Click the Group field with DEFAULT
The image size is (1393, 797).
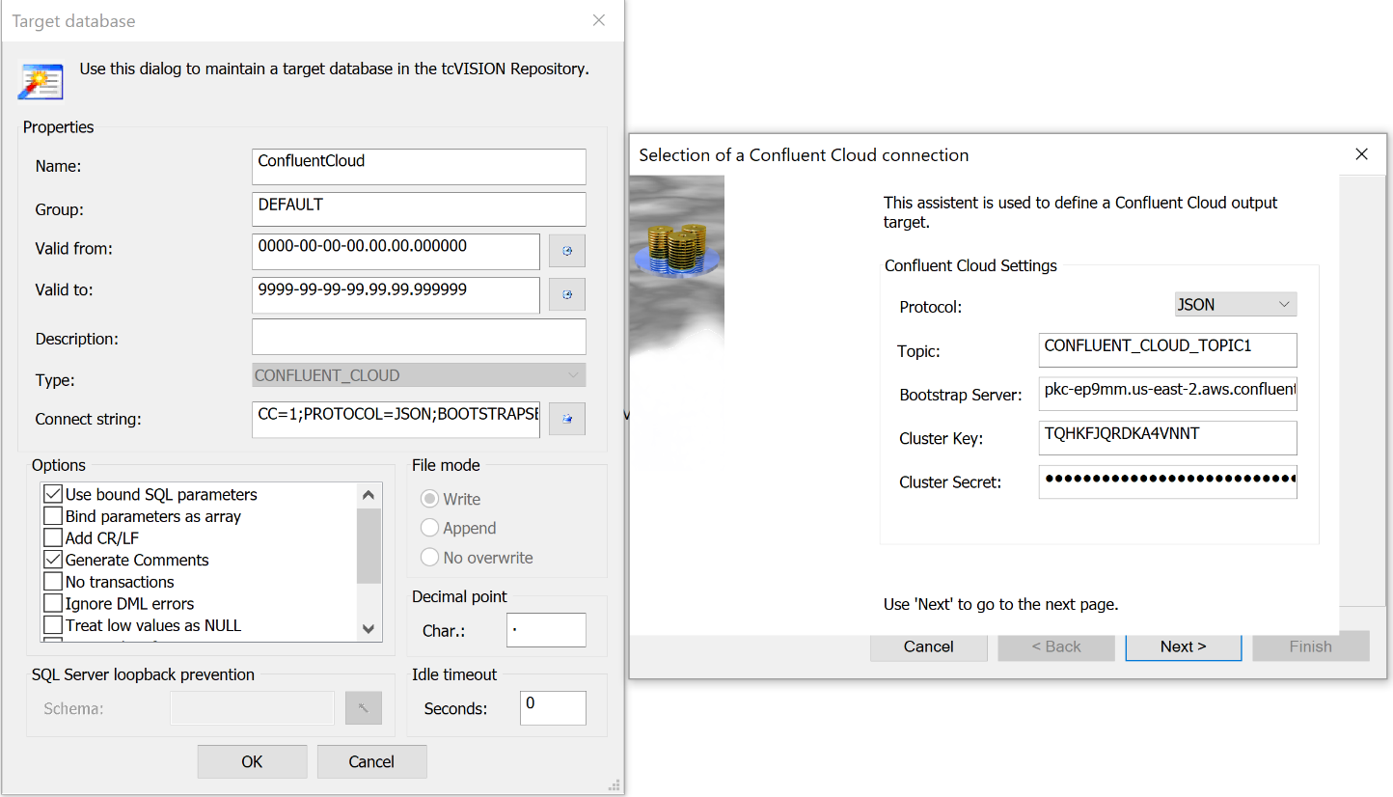419,209
